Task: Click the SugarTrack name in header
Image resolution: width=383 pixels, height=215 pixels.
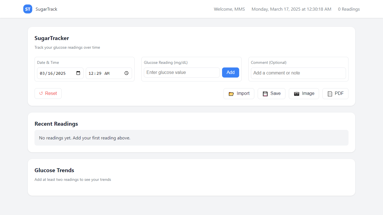Action: [46, 9]
